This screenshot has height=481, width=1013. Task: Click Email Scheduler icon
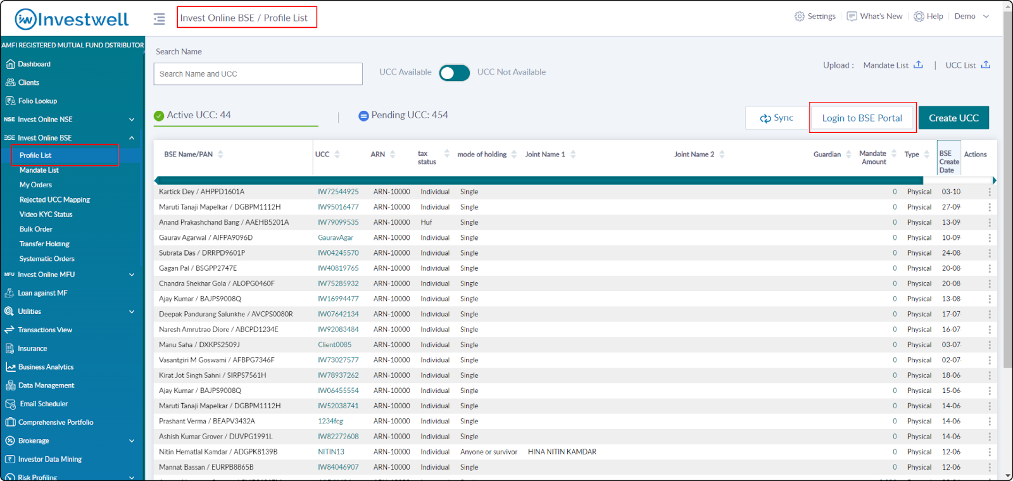10,404
